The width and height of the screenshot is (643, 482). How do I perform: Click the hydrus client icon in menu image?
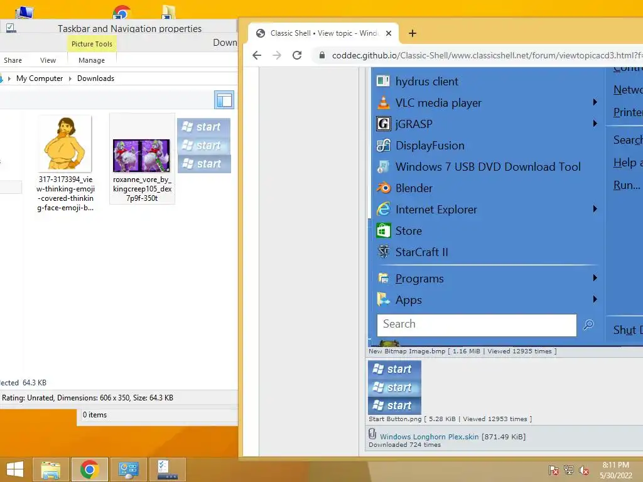click(383, 81)
